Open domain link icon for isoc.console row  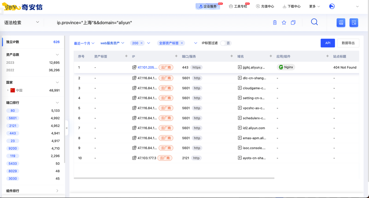(x=240, y=148)
